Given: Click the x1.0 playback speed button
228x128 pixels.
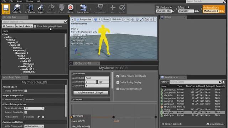Looking at the screenshot, I should (126, 19).
